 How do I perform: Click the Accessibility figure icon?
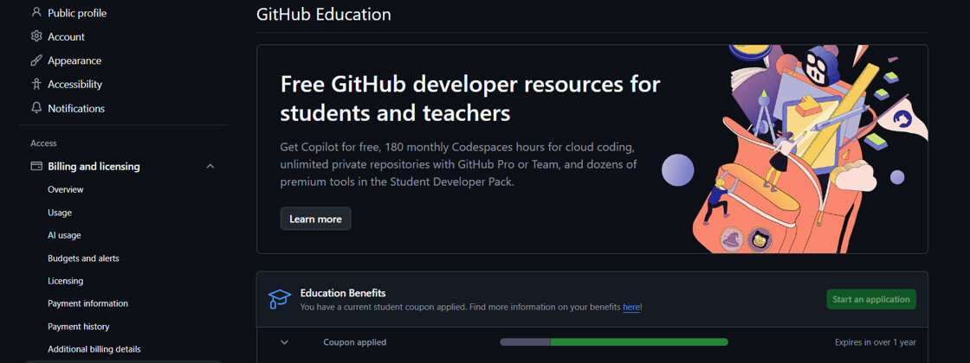36,84
